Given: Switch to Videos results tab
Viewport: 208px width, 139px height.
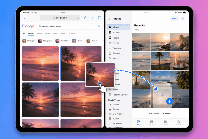Looking at the screenshot, I should point(40,33).
